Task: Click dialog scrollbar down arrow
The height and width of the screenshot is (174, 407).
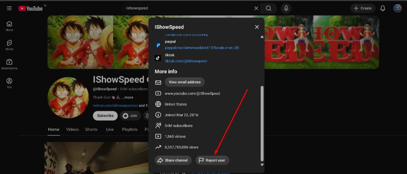Action: [262, 165]
